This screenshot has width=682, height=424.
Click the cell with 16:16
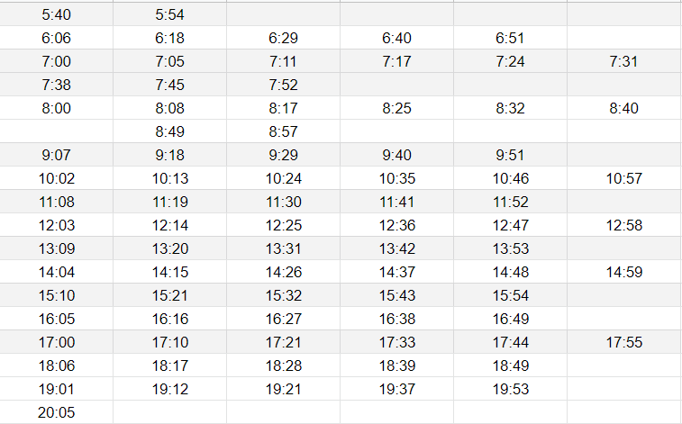[x=169, y=320]
